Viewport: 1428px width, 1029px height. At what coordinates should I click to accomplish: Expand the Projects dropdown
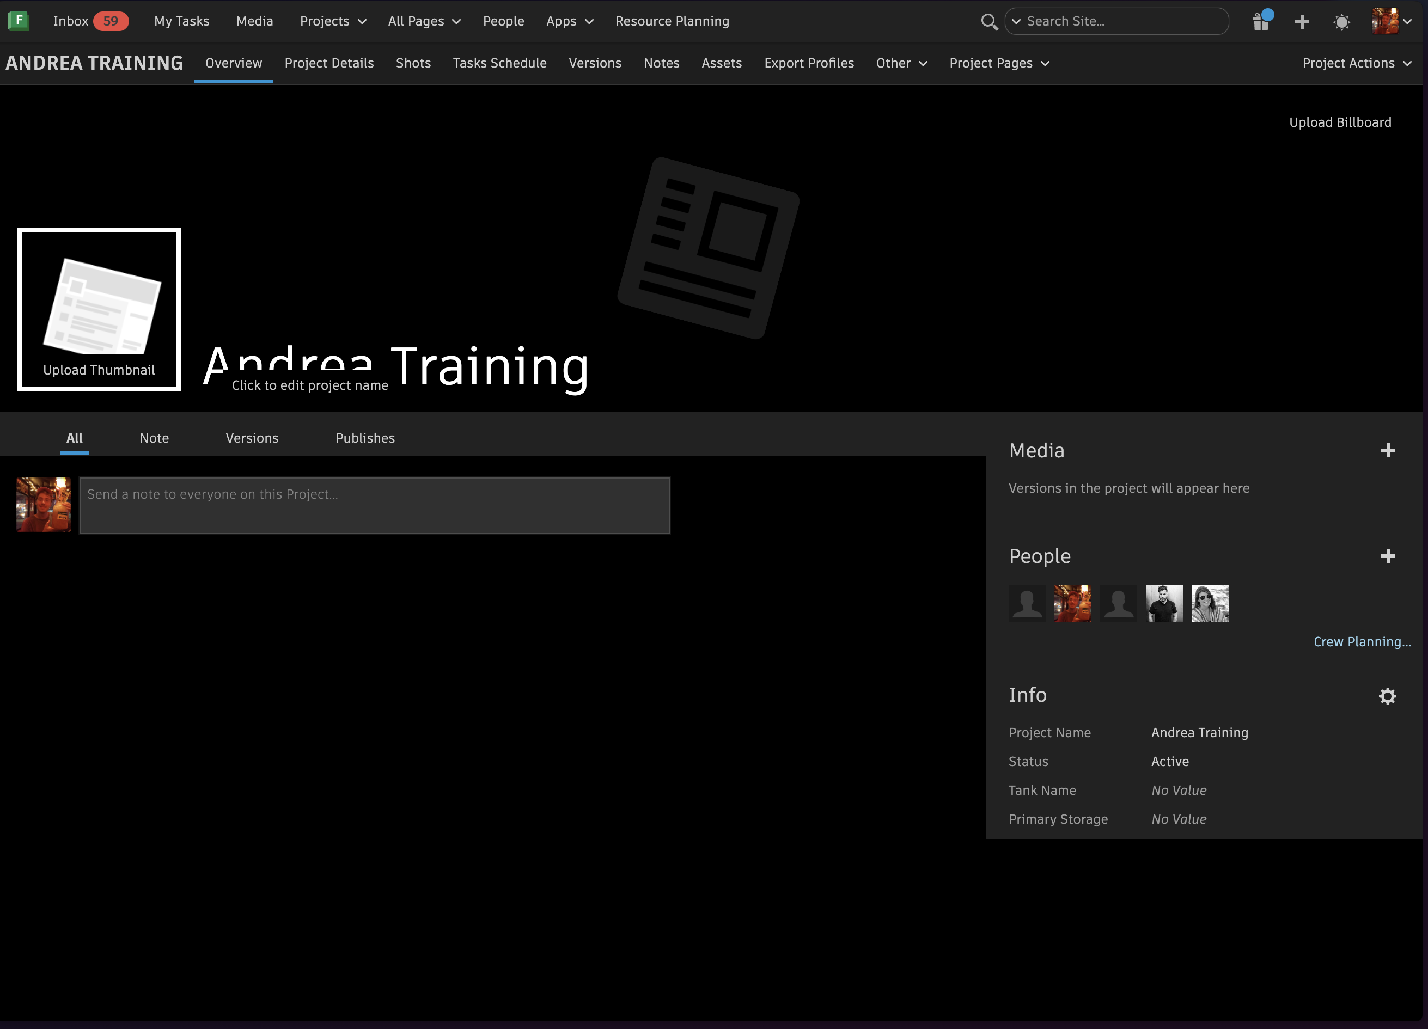333,21
